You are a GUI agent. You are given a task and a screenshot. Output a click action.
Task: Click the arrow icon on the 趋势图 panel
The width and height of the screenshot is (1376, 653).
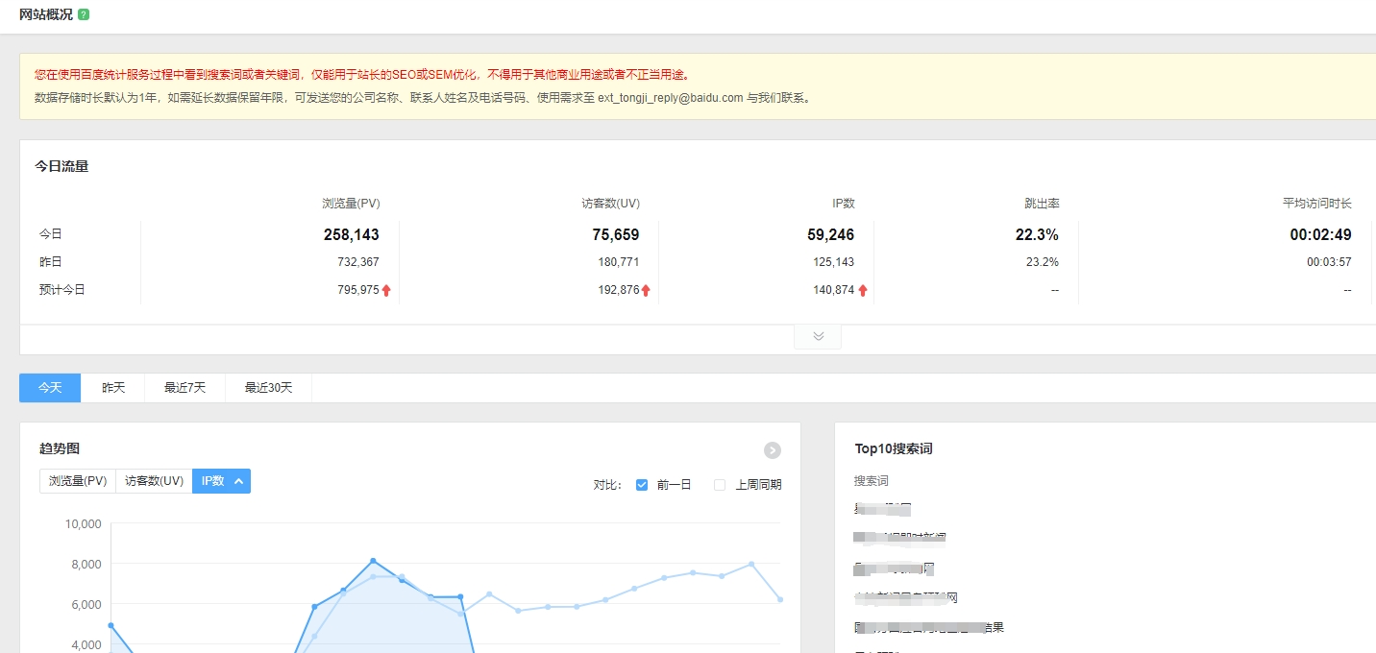772,449
